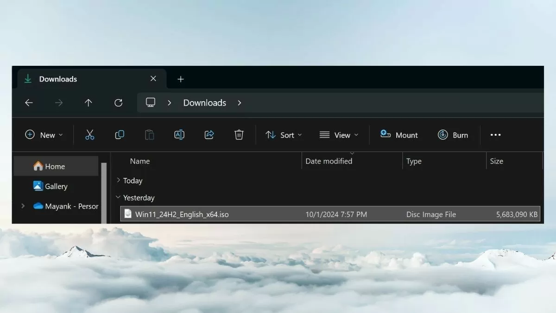Viewport: 556px width, 313px height.
Task: Burn the ISO to disc
Action: [453, 134]
